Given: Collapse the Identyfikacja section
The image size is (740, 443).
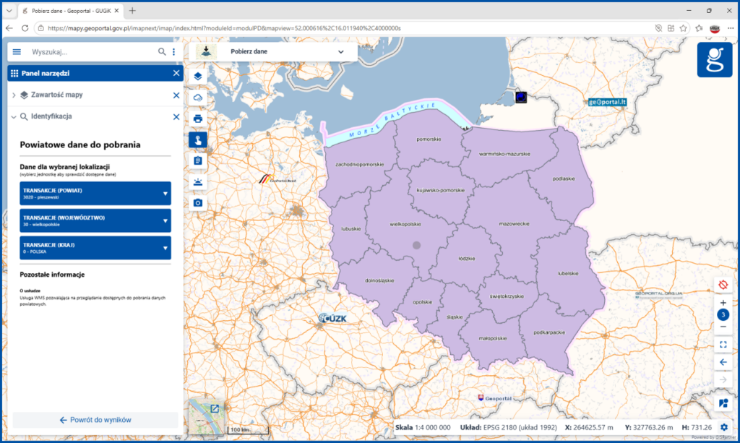Looking at the screenshot, I should (x=14, y=116).
